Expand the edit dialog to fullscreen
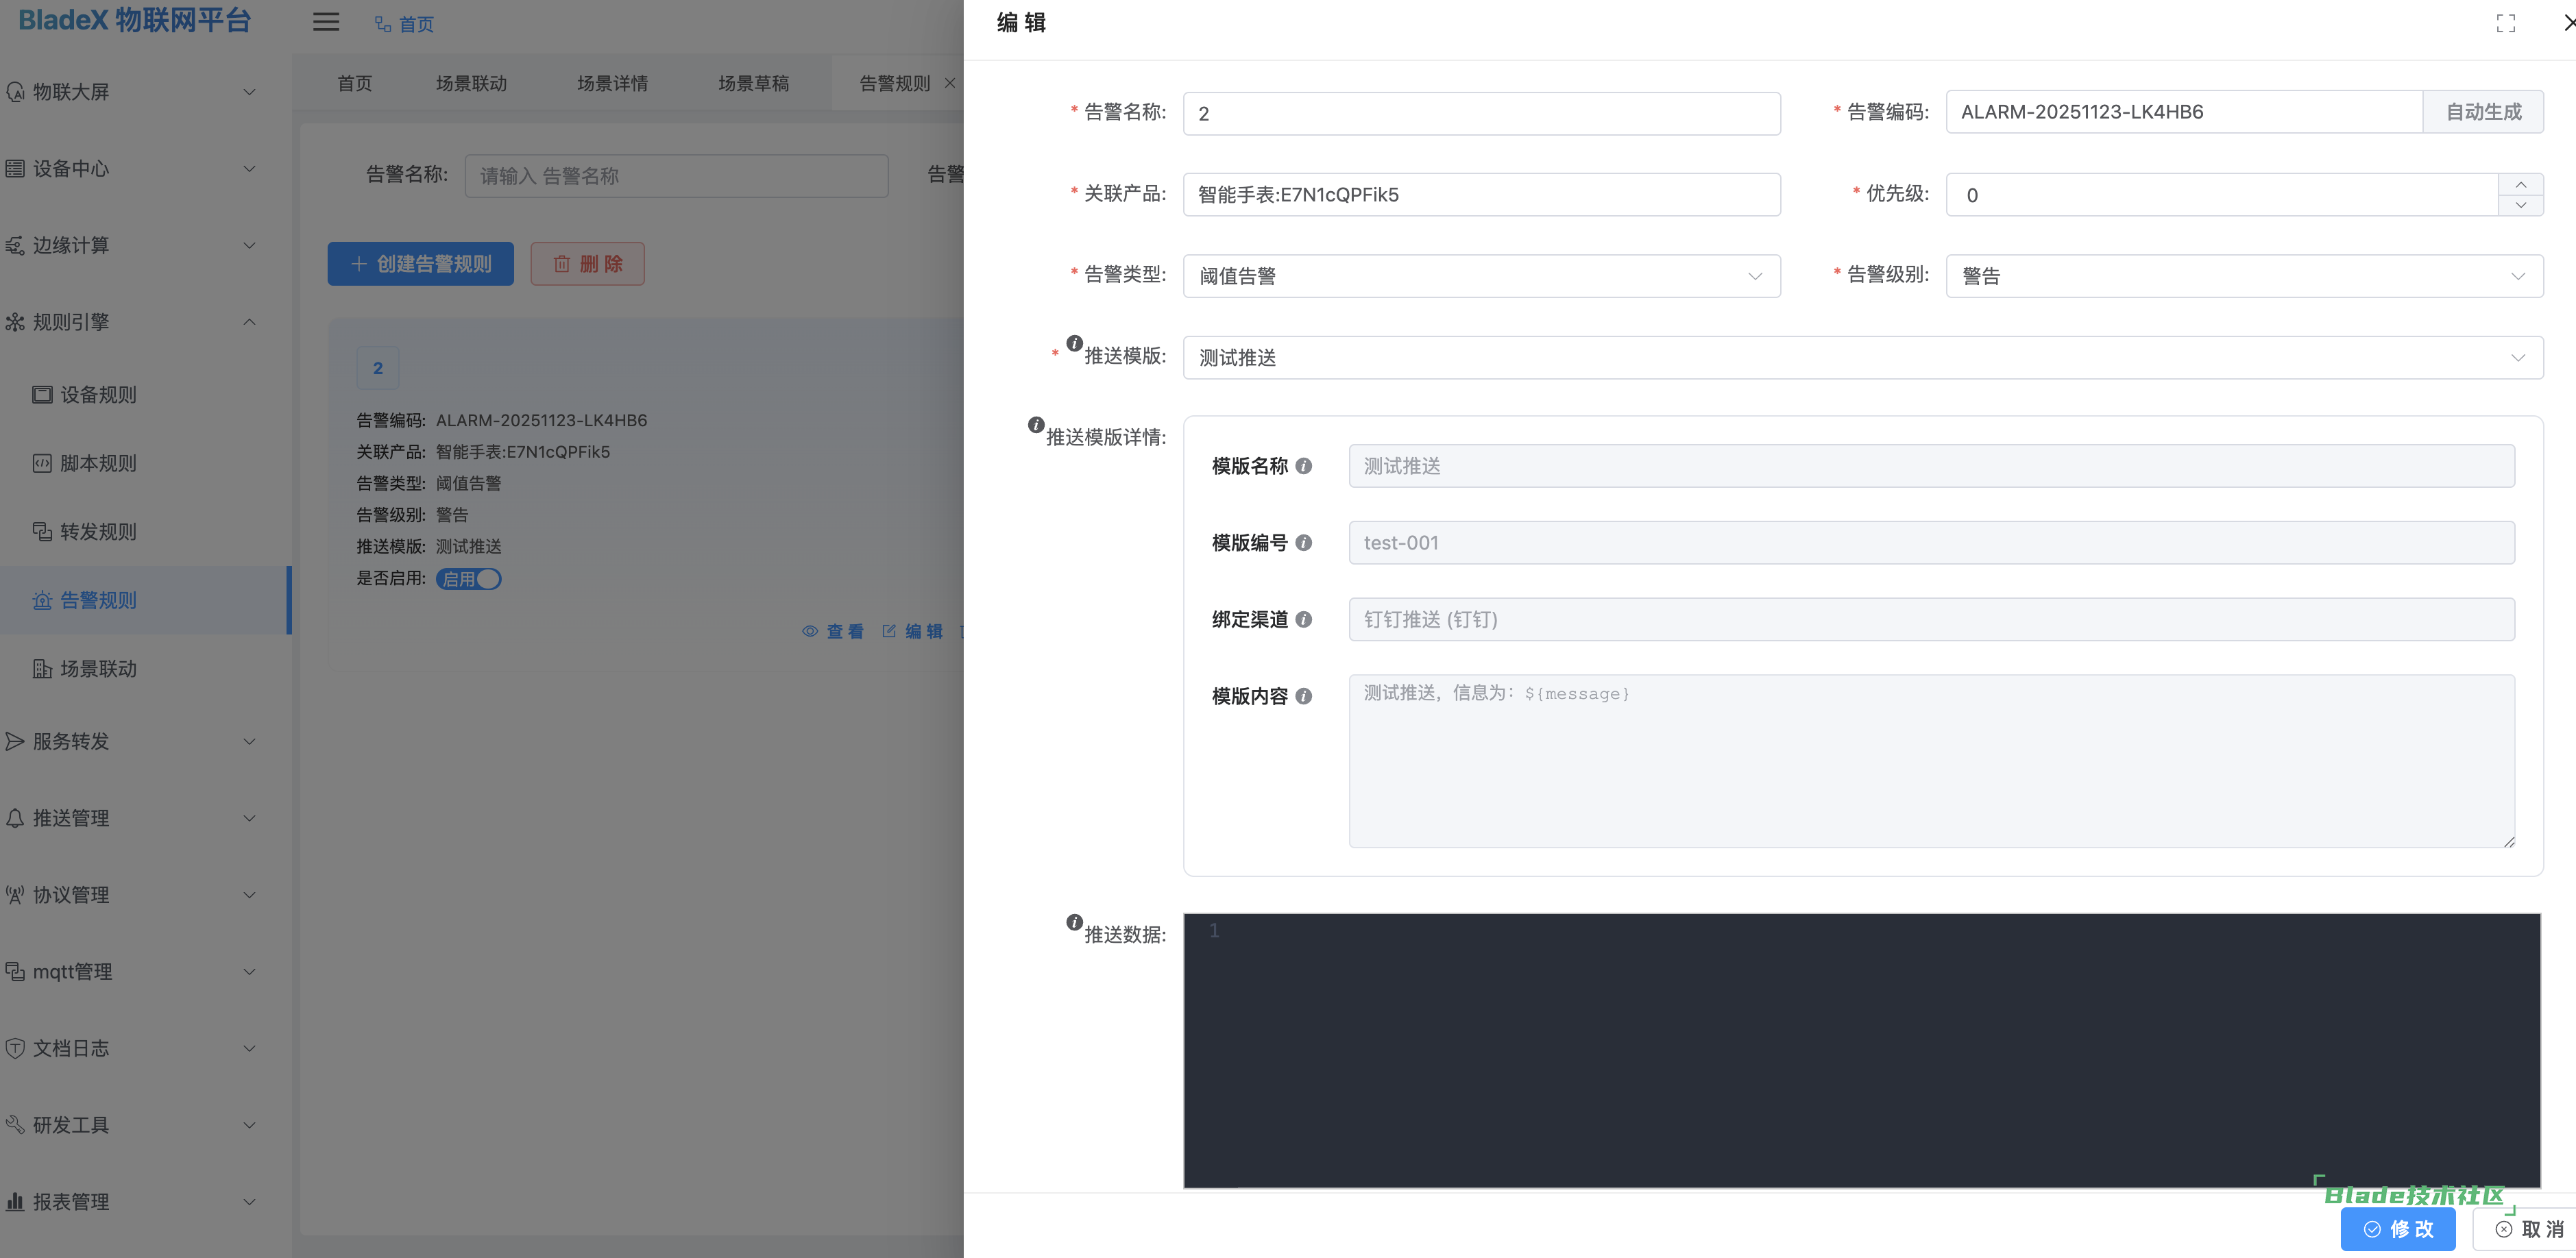This screenshot has height=1258, width=2576. 2506,22
